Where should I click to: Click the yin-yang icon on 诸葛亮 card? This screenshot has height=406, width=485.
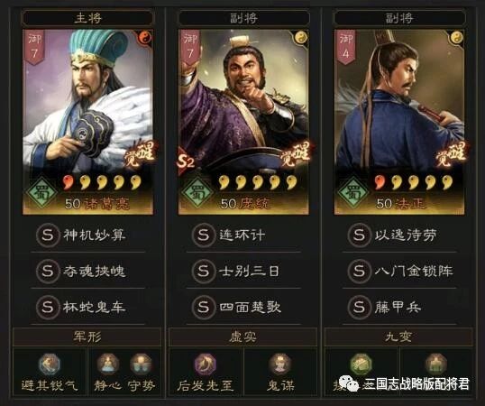144,38
